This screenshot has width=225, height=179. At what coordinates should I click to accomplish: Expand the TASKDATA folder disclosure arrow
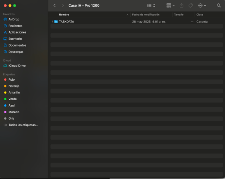(52, 21)
